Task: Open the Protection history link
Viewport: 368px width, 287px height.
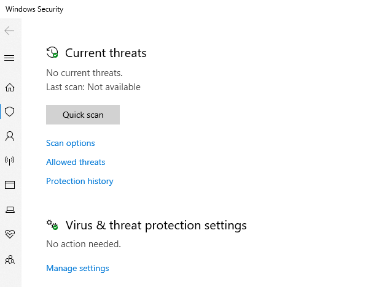Action: (80, 181)
